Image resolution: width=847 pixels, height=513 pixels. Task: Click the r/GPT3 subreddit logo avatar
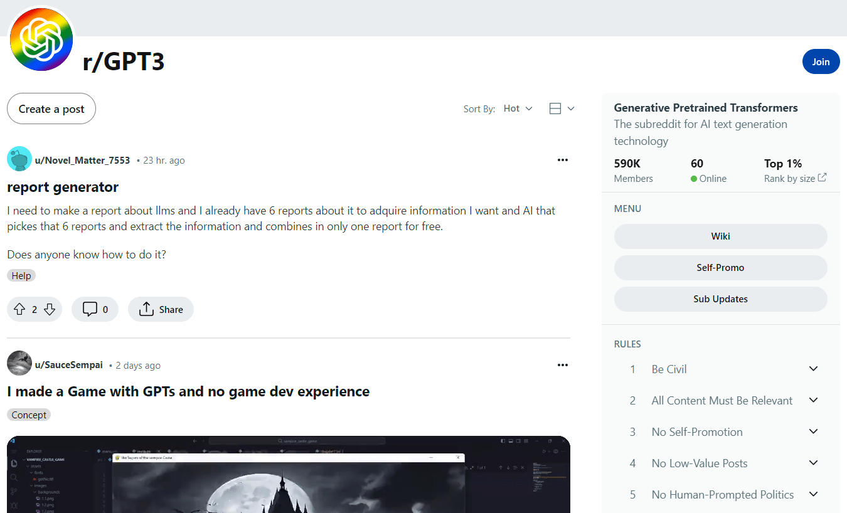coord(41,40)
